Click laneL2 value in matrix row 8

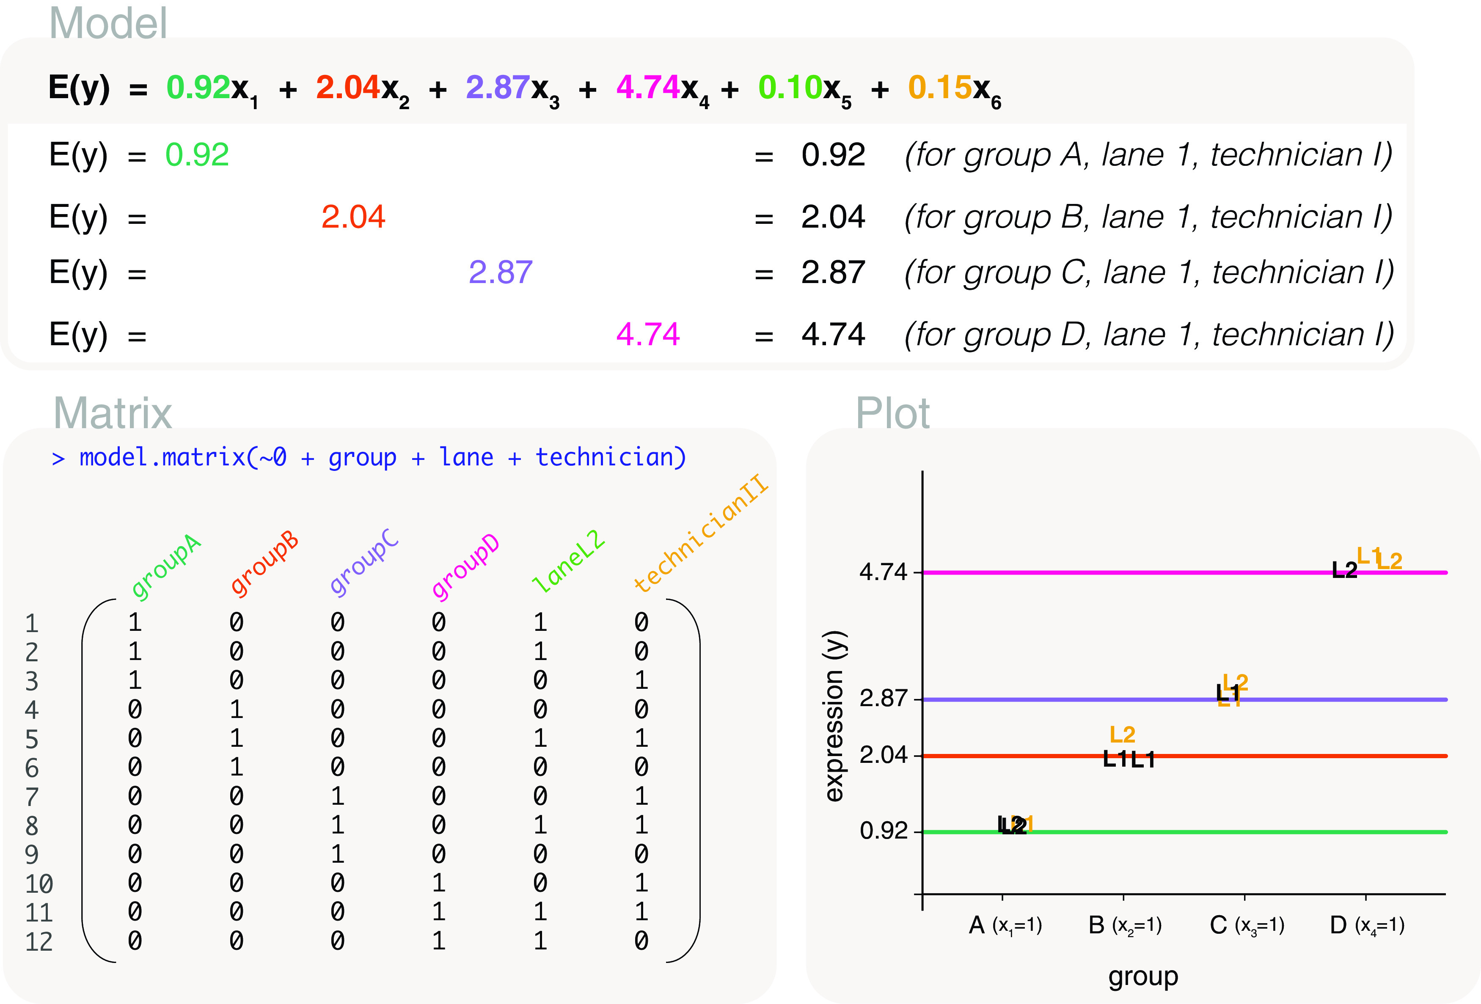tap(540, 825)
